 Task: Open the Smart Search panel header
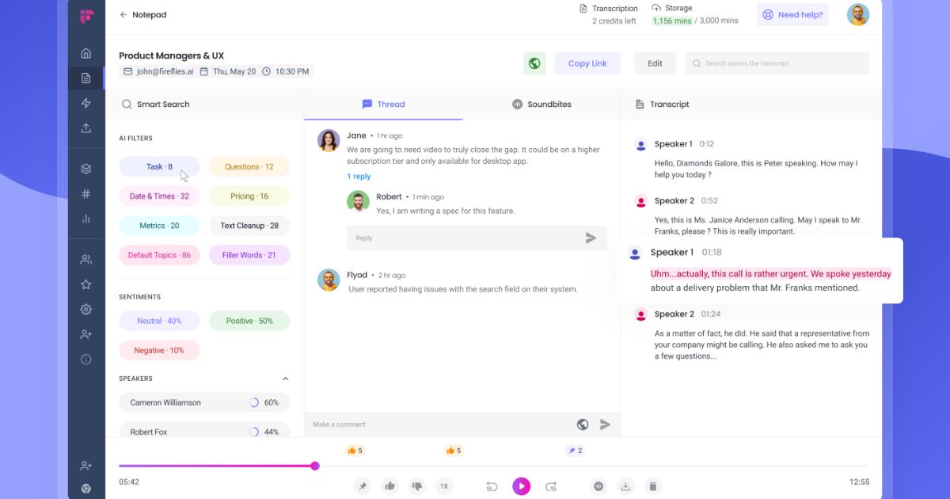155,104
